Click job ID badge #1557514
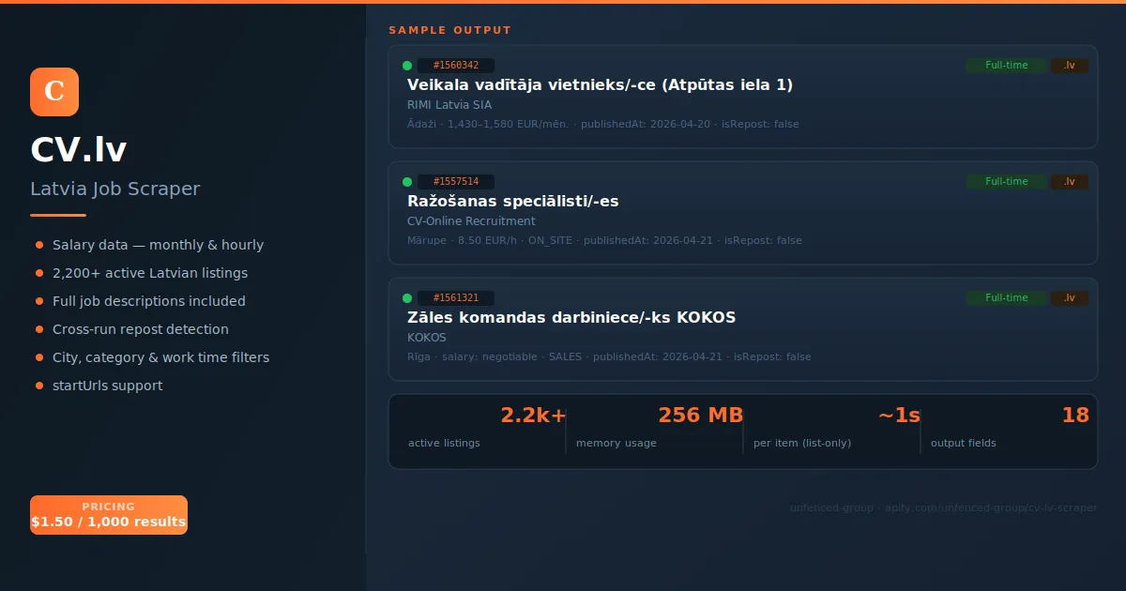 coord(456,182)
